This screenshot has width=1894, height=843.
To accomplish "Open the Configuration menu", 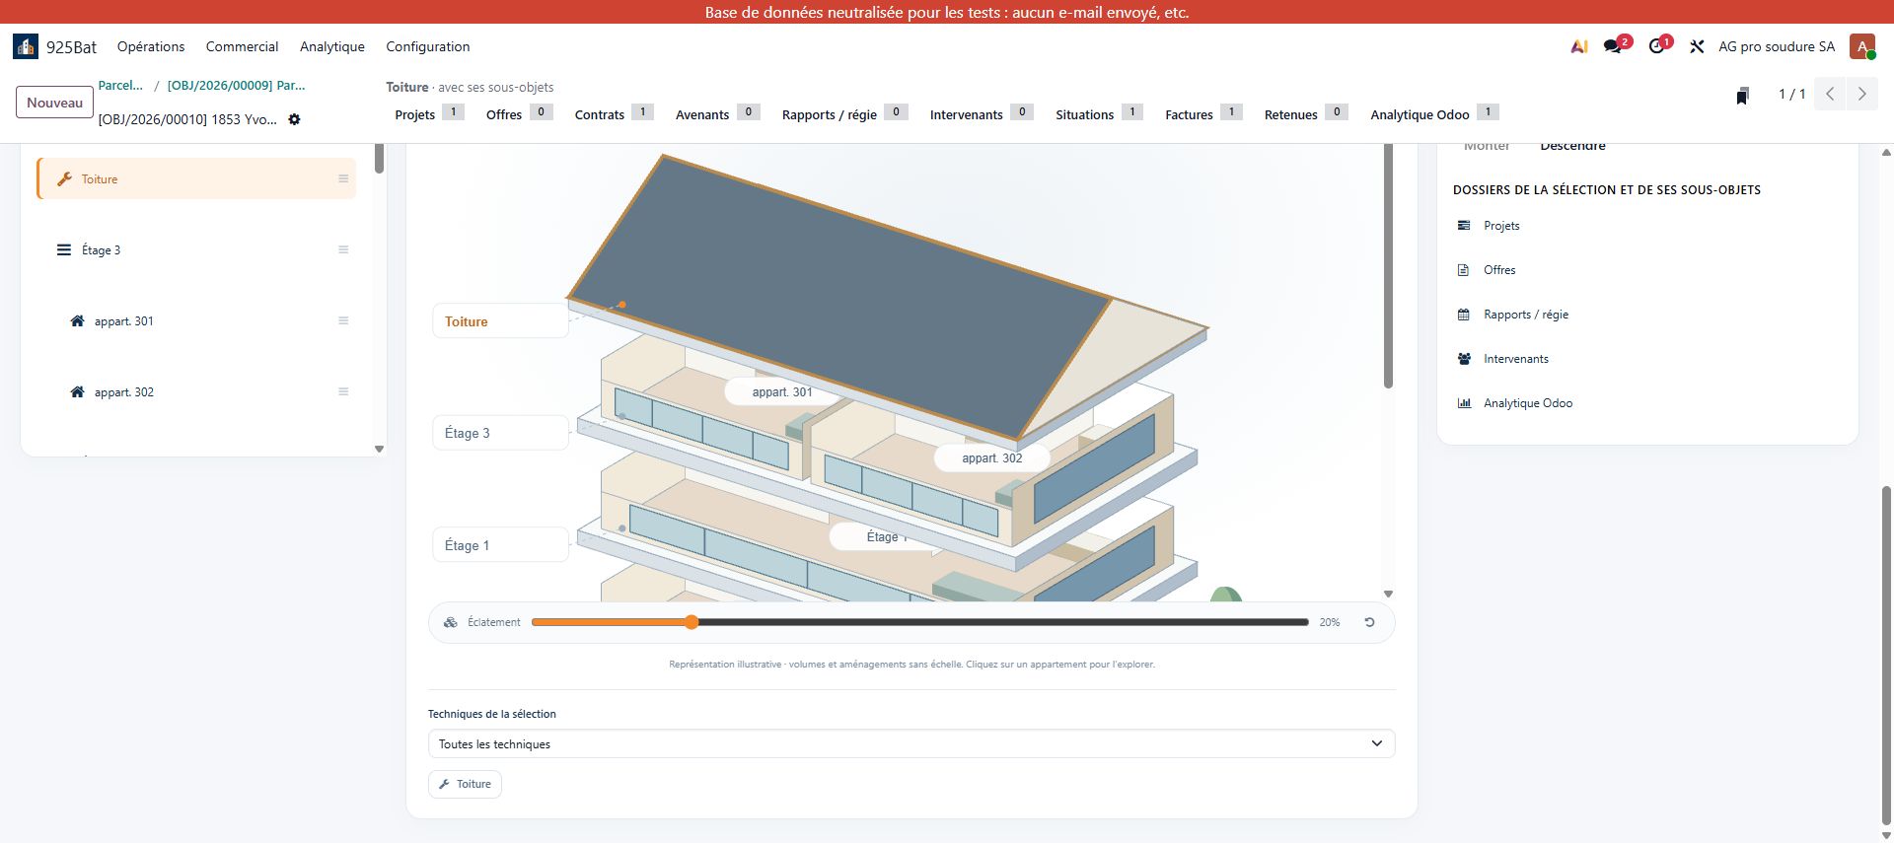I will (x=428, y=46).
